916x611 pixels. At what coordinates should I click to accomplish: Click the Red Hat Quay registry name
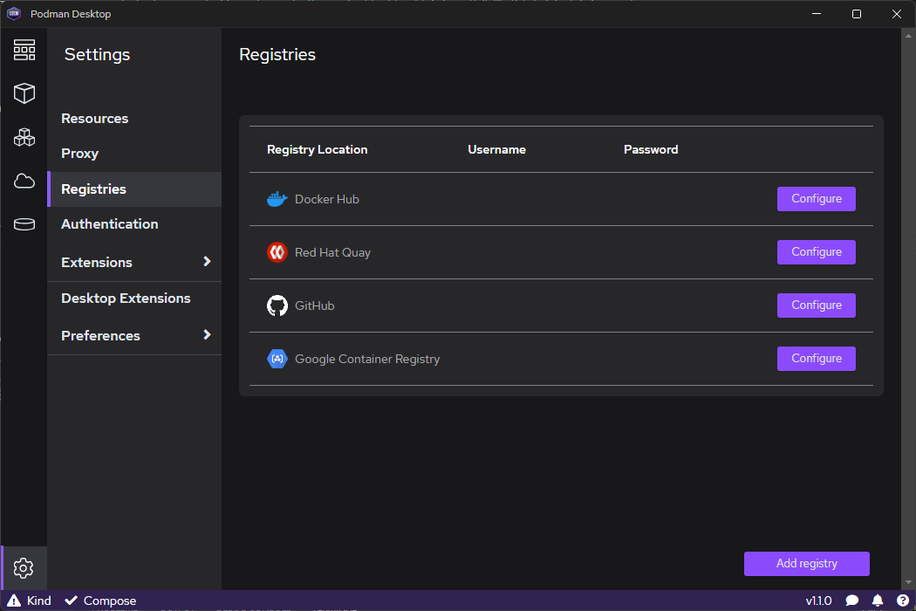coord(332,252)
